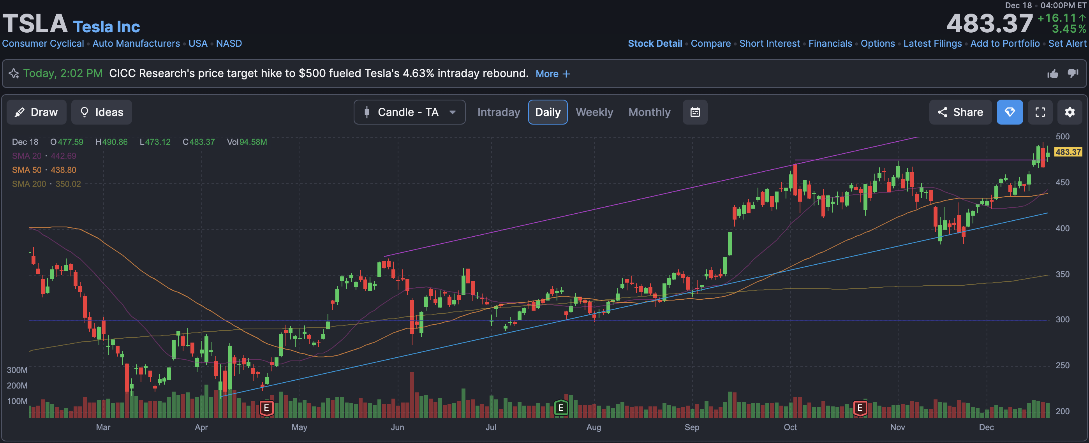Open the Financials tab link
This screenshot has width=1089, height=443.
click(830, 44)
